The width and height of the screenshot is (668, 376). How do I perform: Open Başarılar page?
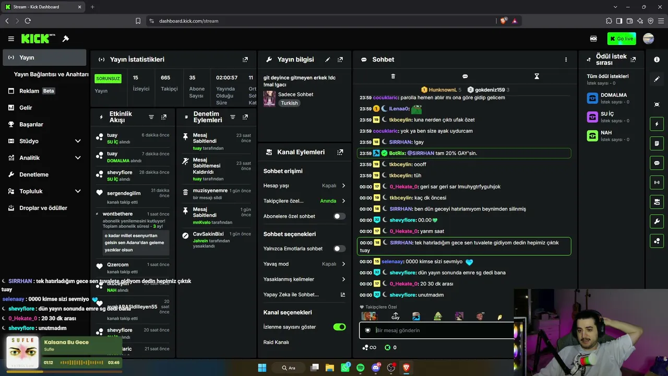click(x=44, y=124)
